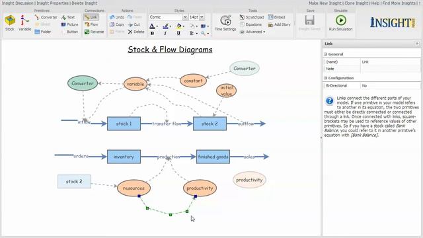The height and width of the screenshot is (238, 423).
Task: Delete the selected link
Action: pos(136,32)
